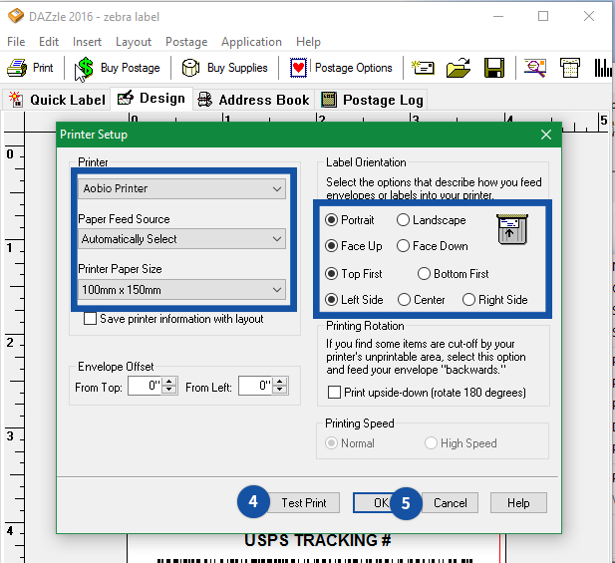Click the DAZzle app icon in title bar
Viewport: 615px width, 563px height.
click(16, 17)
